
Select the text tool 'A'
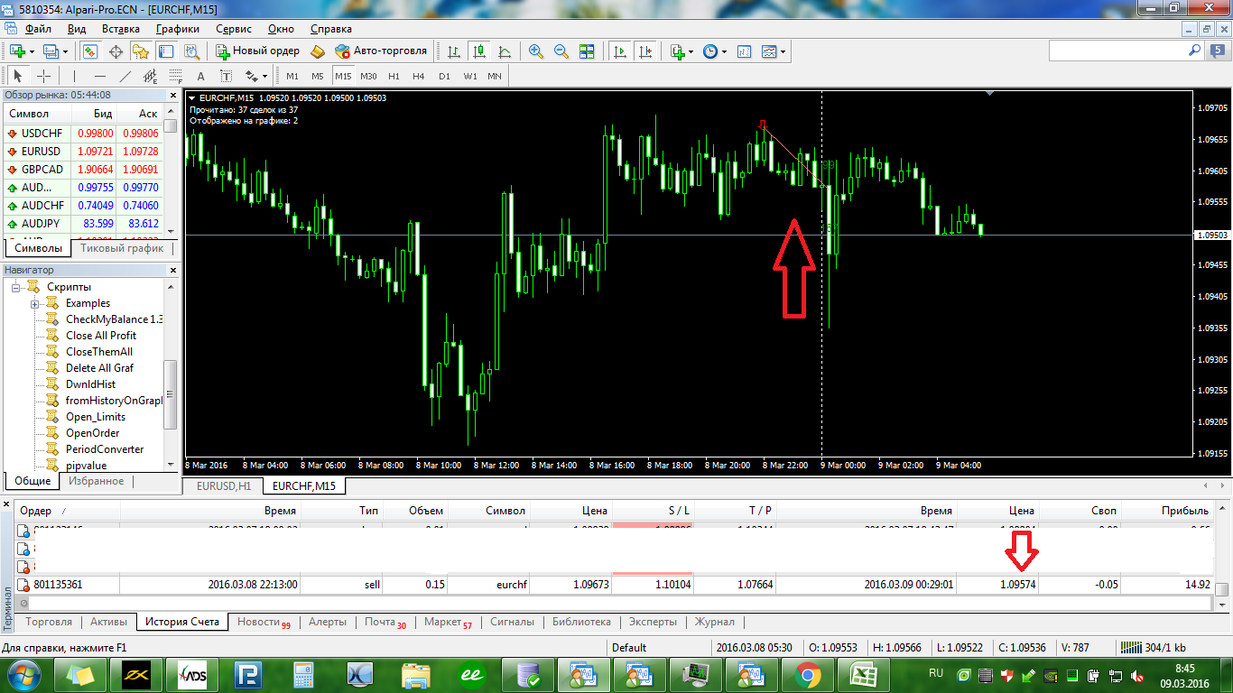(x=200, y=76)
